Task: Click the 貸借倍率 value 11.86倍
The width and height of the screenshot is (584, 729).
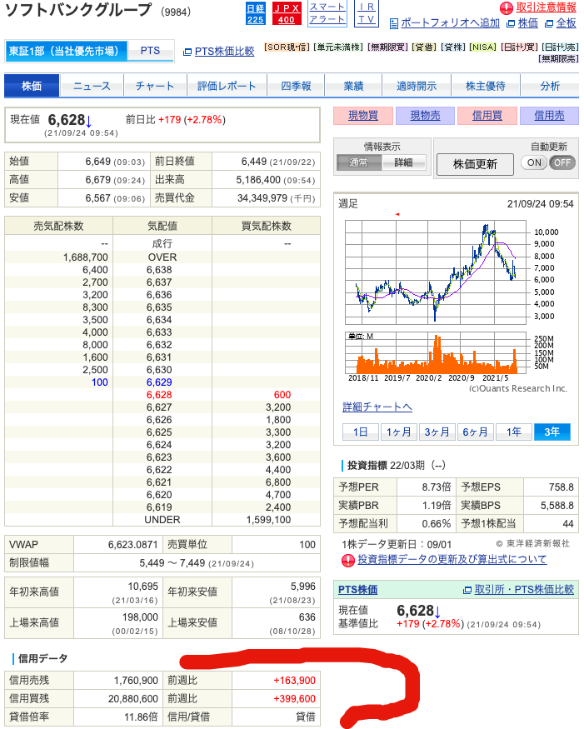Action: (x=141, y=717)
